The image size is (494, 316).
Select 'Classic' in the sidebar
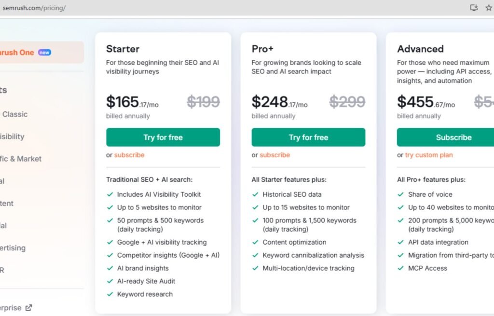click(15, 114)
